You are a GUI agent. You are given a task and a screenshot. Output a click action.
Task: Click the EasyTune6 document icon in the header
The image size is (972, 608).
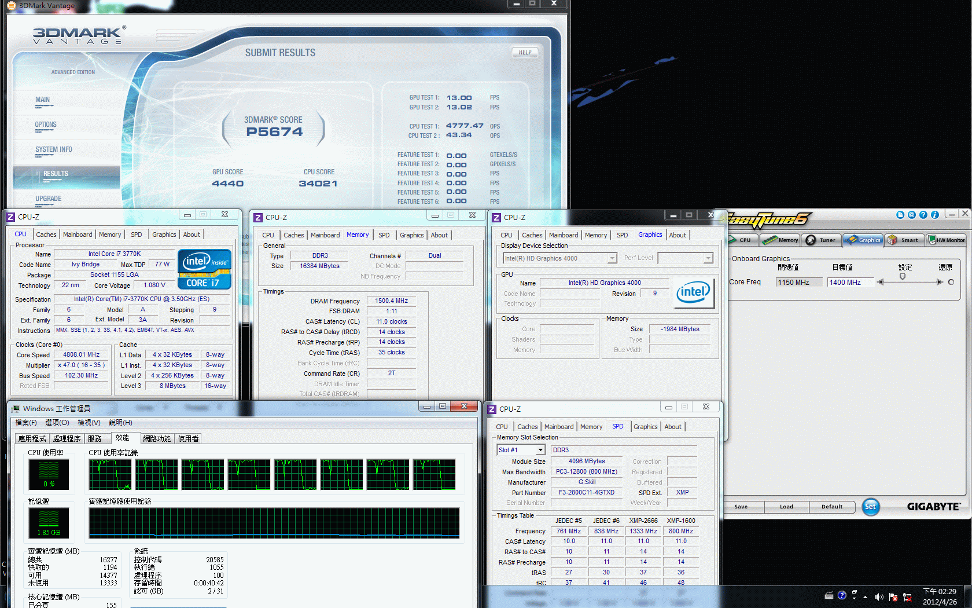(x=900, y=215)
